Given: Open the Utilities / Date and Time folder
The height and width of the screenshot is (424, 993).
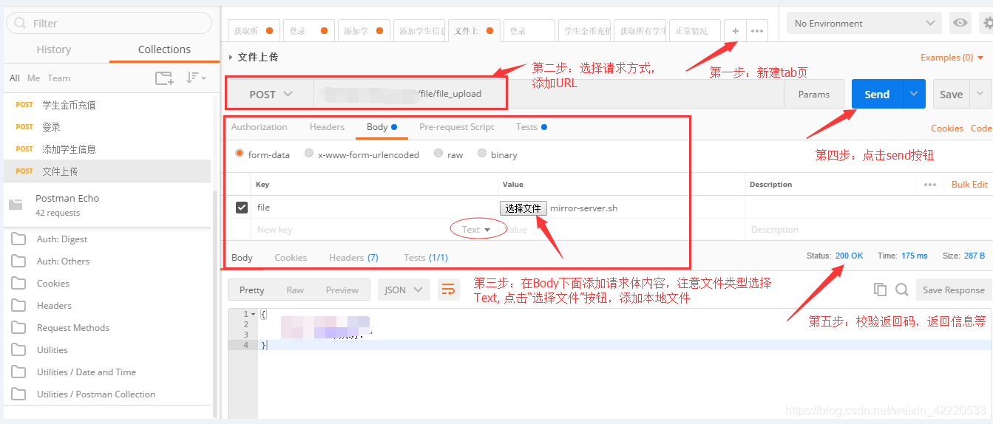Looking at the screenshot, I should tap(107, 372).
